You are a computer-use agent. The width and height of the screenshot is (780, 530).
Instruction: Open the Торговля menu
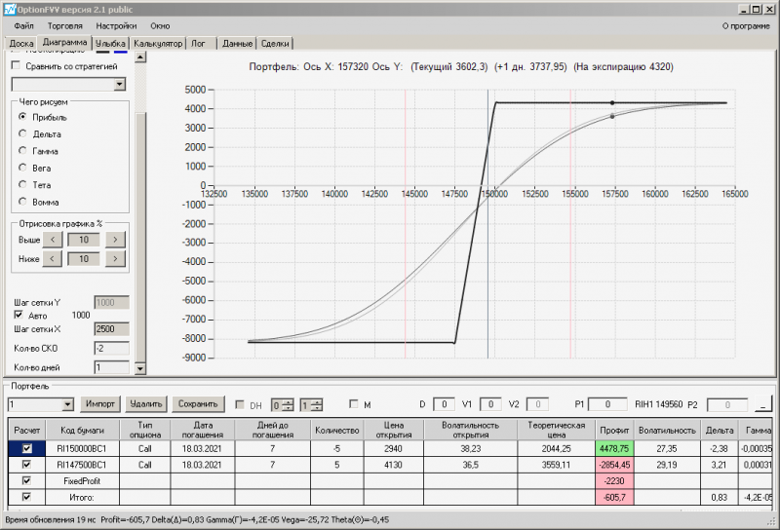[64, 25]
